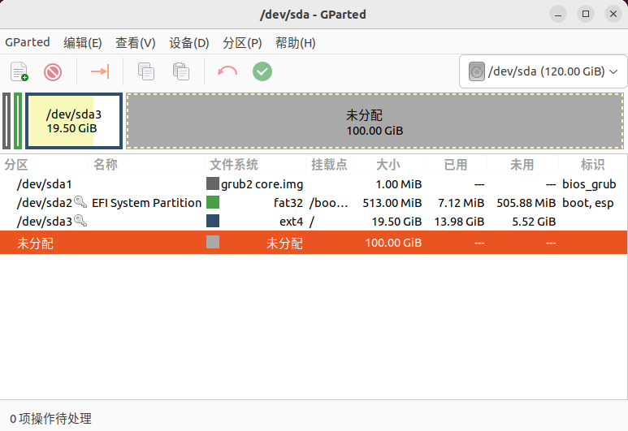This screenshot has height=431, width=628.
Task: Open the /dev/sda (120.00 GiB) device dropdown
Action: [x=543, y=71]
